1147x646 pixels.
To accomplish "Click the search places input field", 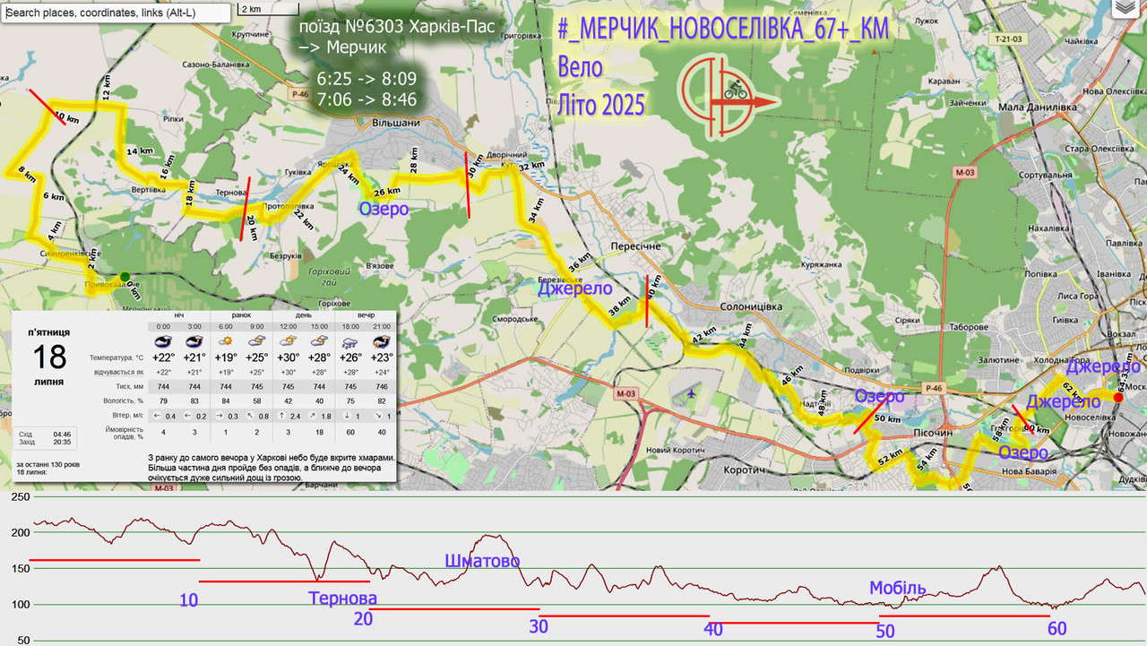I will pos(116,13).
